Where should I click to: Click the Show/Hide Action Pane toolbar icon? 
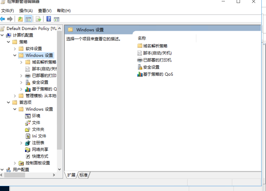pos(56,19)
